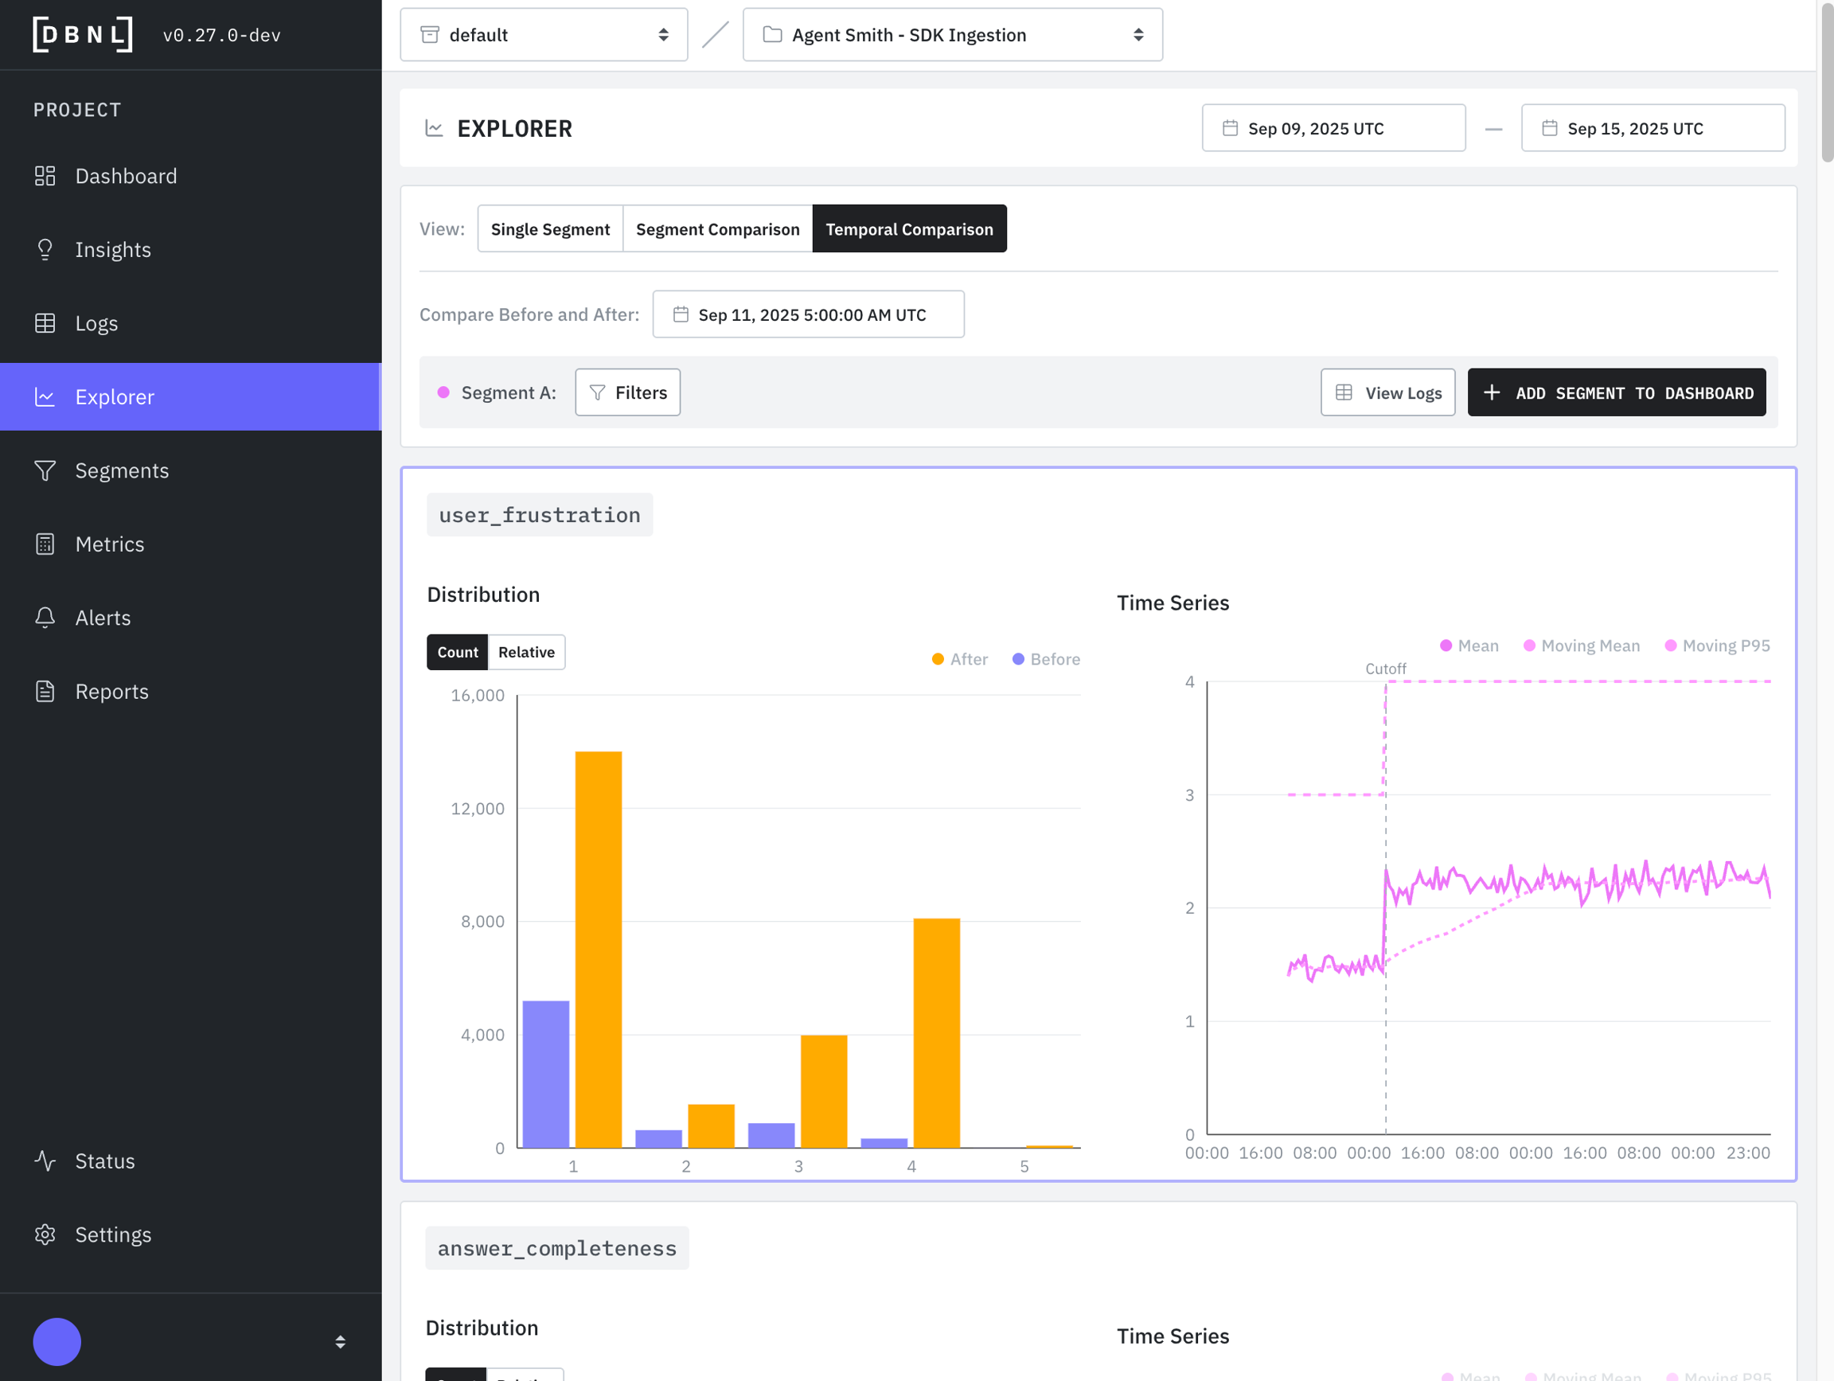Image resolution: width=1834 pixels, height=1381 pixels.
Task: Open the Segment A Filters button
Action: pyautogui.click(x=627, y=393)
